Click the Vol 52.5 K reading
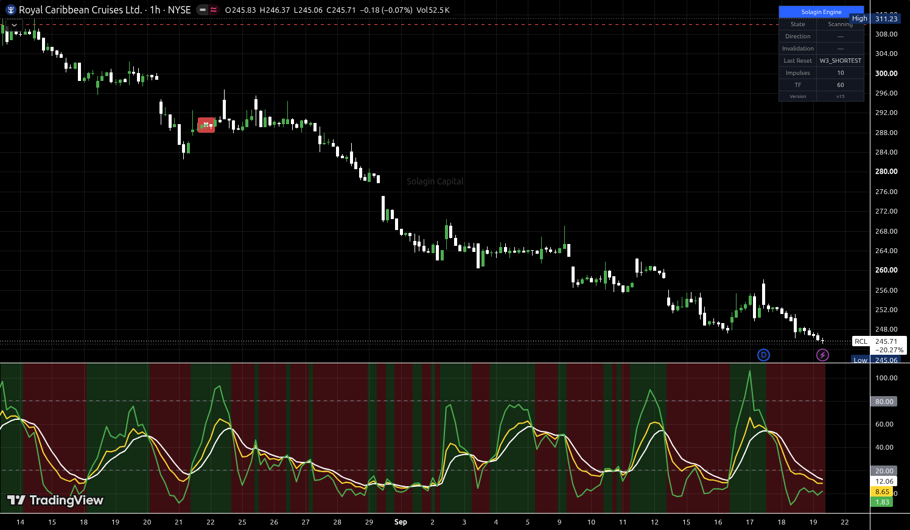 tap(433, 10)
